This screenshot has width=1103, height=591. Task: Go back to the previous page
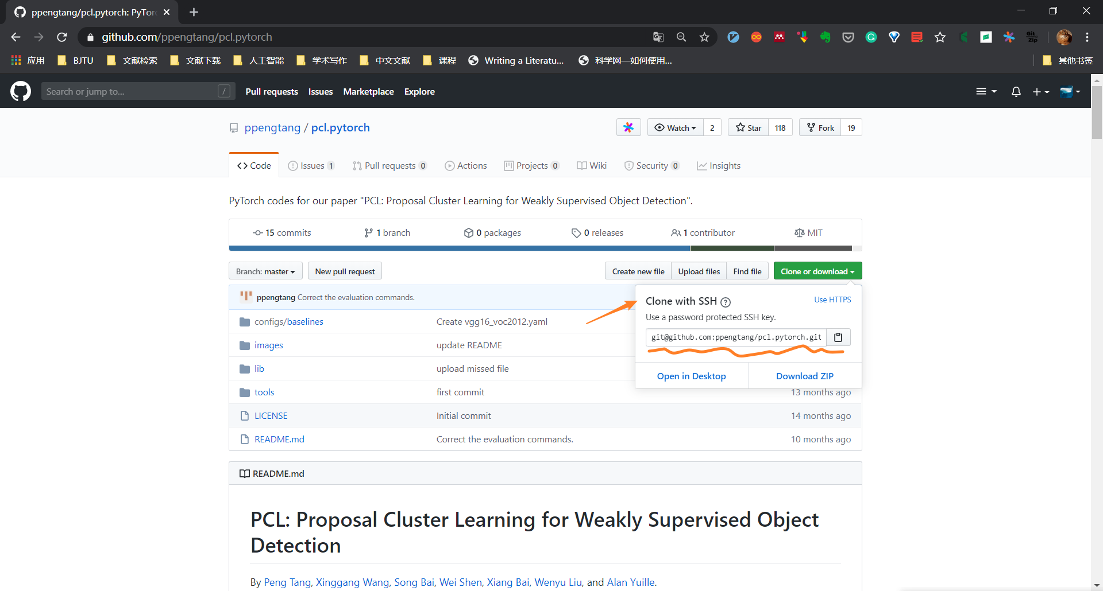pos(16,37)
